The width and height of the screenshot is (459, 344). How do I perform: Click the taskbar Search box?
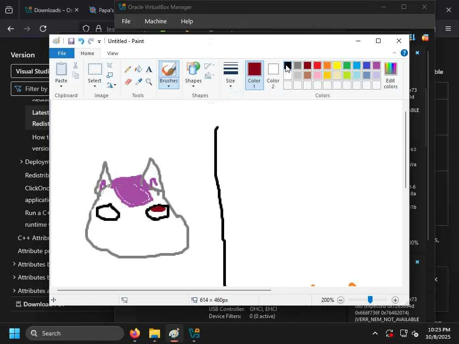point(75,333)
